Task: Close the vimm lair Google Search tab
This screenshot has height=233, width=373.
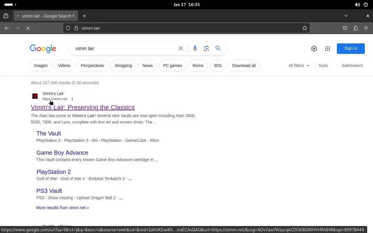Action: [73, 16]
